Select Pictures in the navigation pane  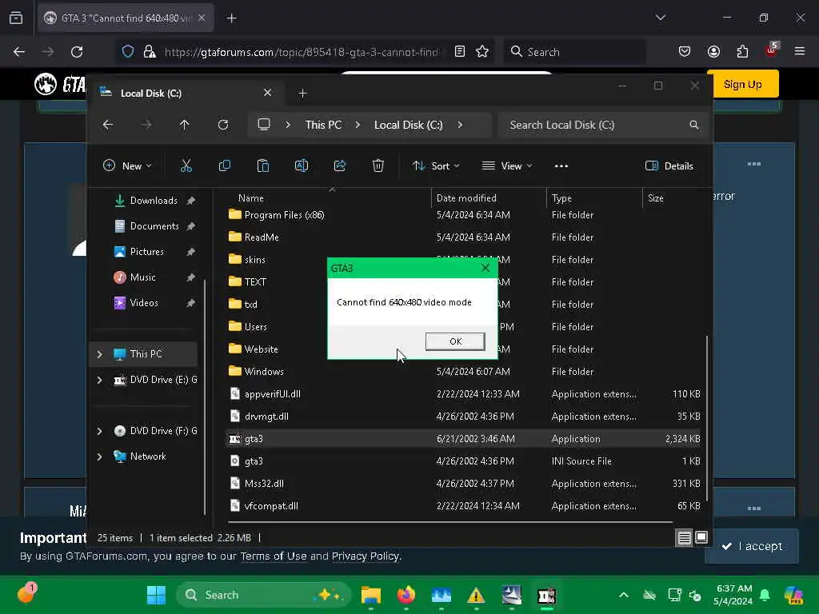147,252
